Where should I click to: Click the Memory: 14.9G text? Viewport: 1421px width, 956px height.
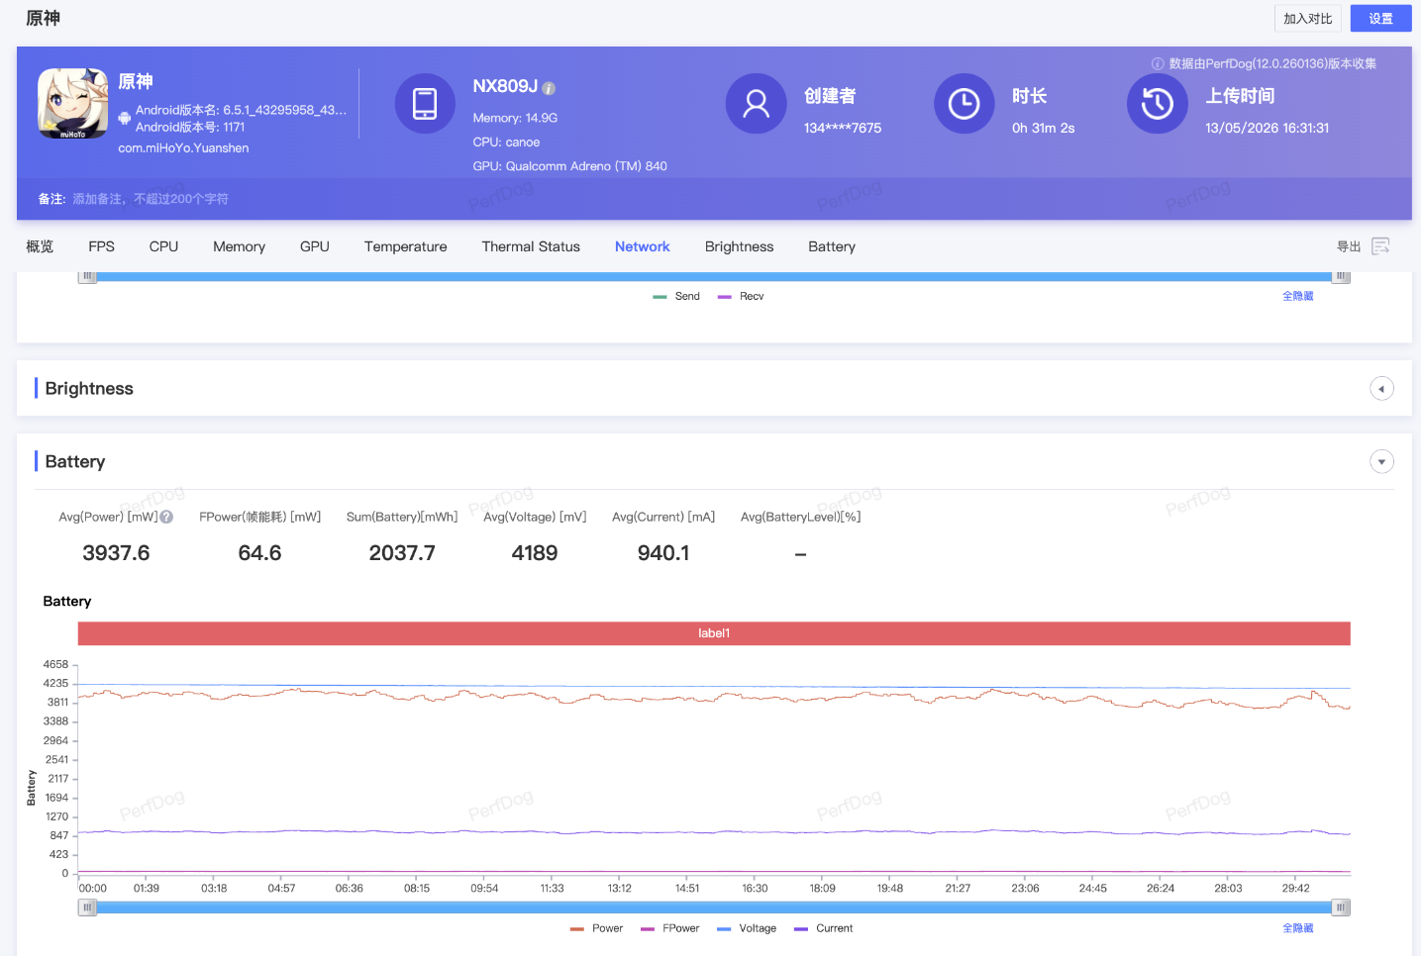515,118
